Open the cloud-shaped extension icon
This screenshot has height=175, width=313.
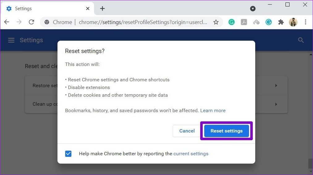coord(256,22)
